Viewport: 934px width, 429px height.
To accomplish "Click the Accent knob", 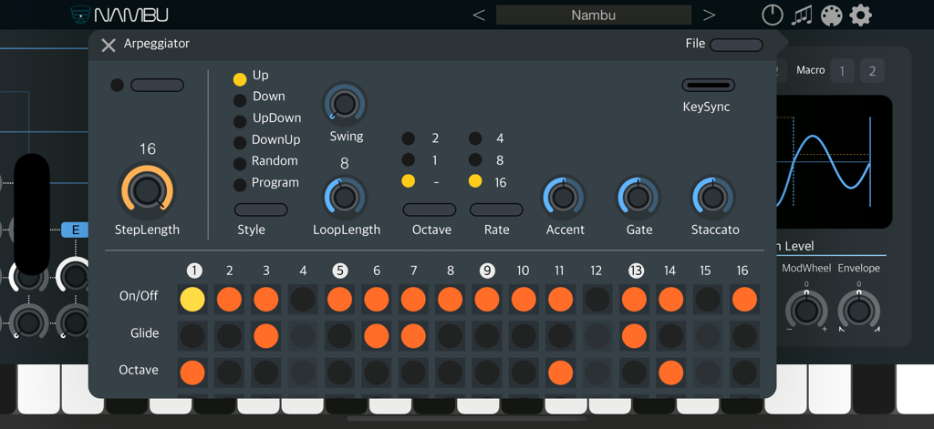I will click(563, 197).
